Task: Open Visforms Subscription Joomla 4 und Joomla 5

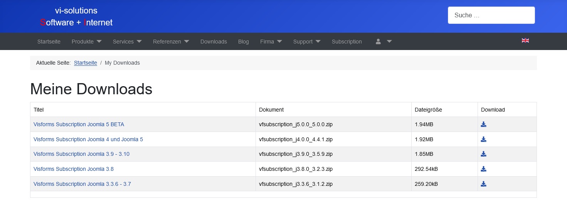Action: pos(88,139)
